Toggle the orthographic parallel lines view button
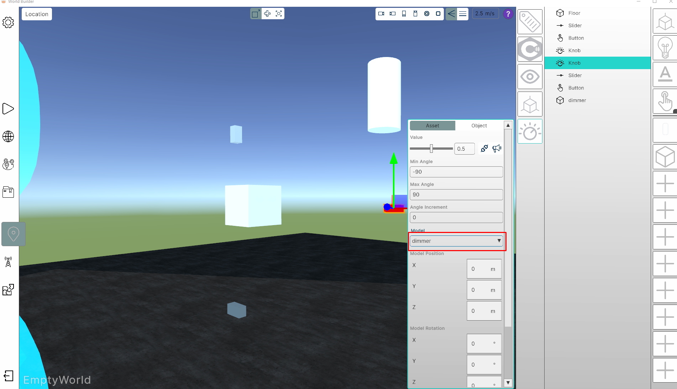 pyautogui.click(x=463, y=14)
